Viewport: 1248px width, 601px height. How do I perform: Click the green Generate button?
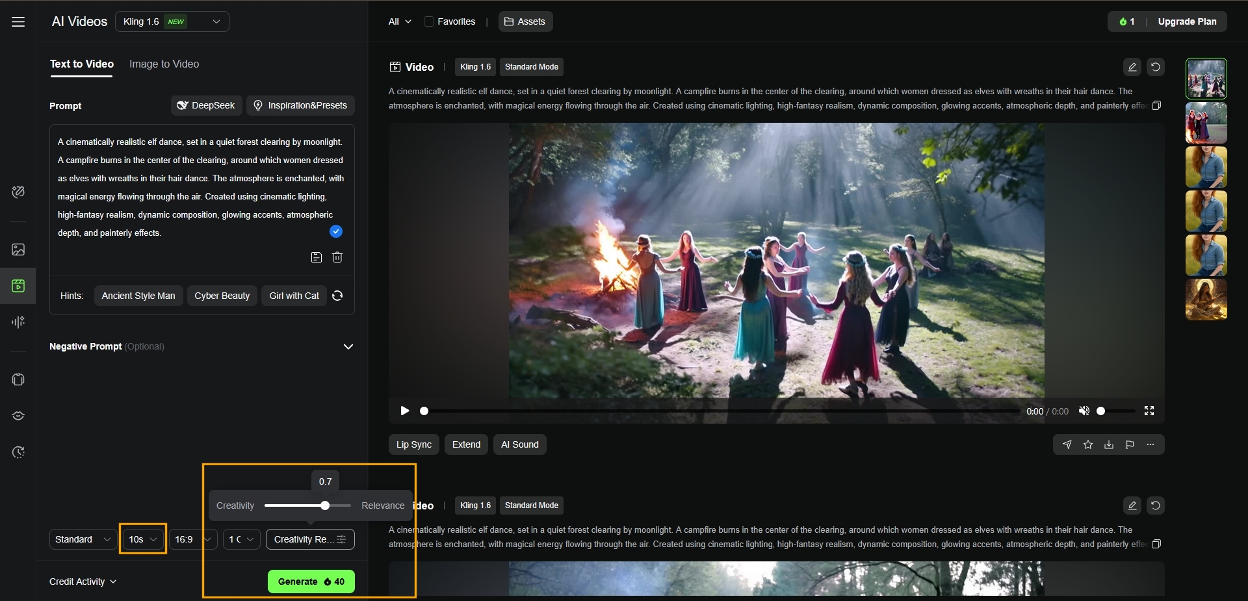[311, 582]
